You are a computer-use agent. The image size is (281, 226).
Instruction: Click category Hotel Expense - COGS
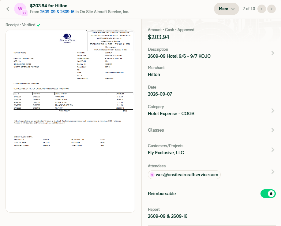171,114
